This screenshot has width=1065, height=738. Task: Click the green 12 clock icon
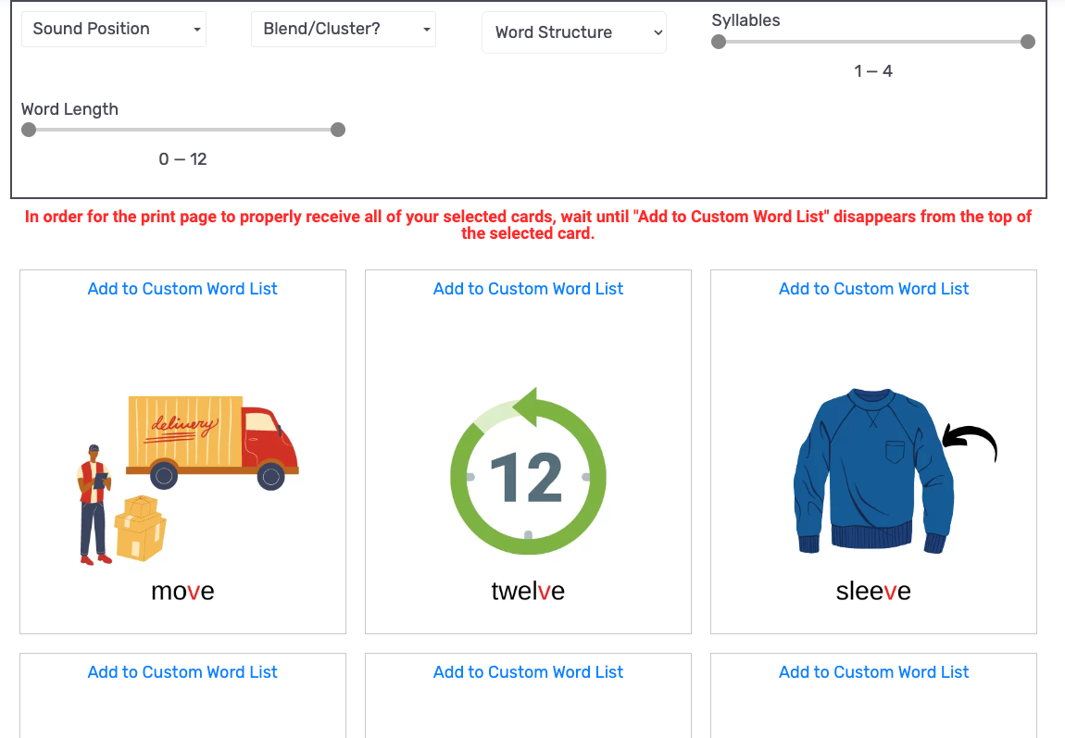pyautogui.click(x=529, y=472)
